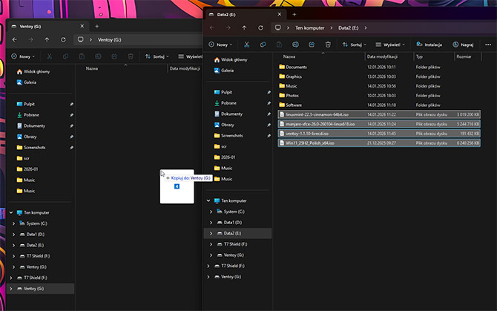Image resolution: width=497 pixels, height=311 pixels.
Task: Click Ten komputer breadcrumb in Data2 address bar
Action: tap(310, 28)
